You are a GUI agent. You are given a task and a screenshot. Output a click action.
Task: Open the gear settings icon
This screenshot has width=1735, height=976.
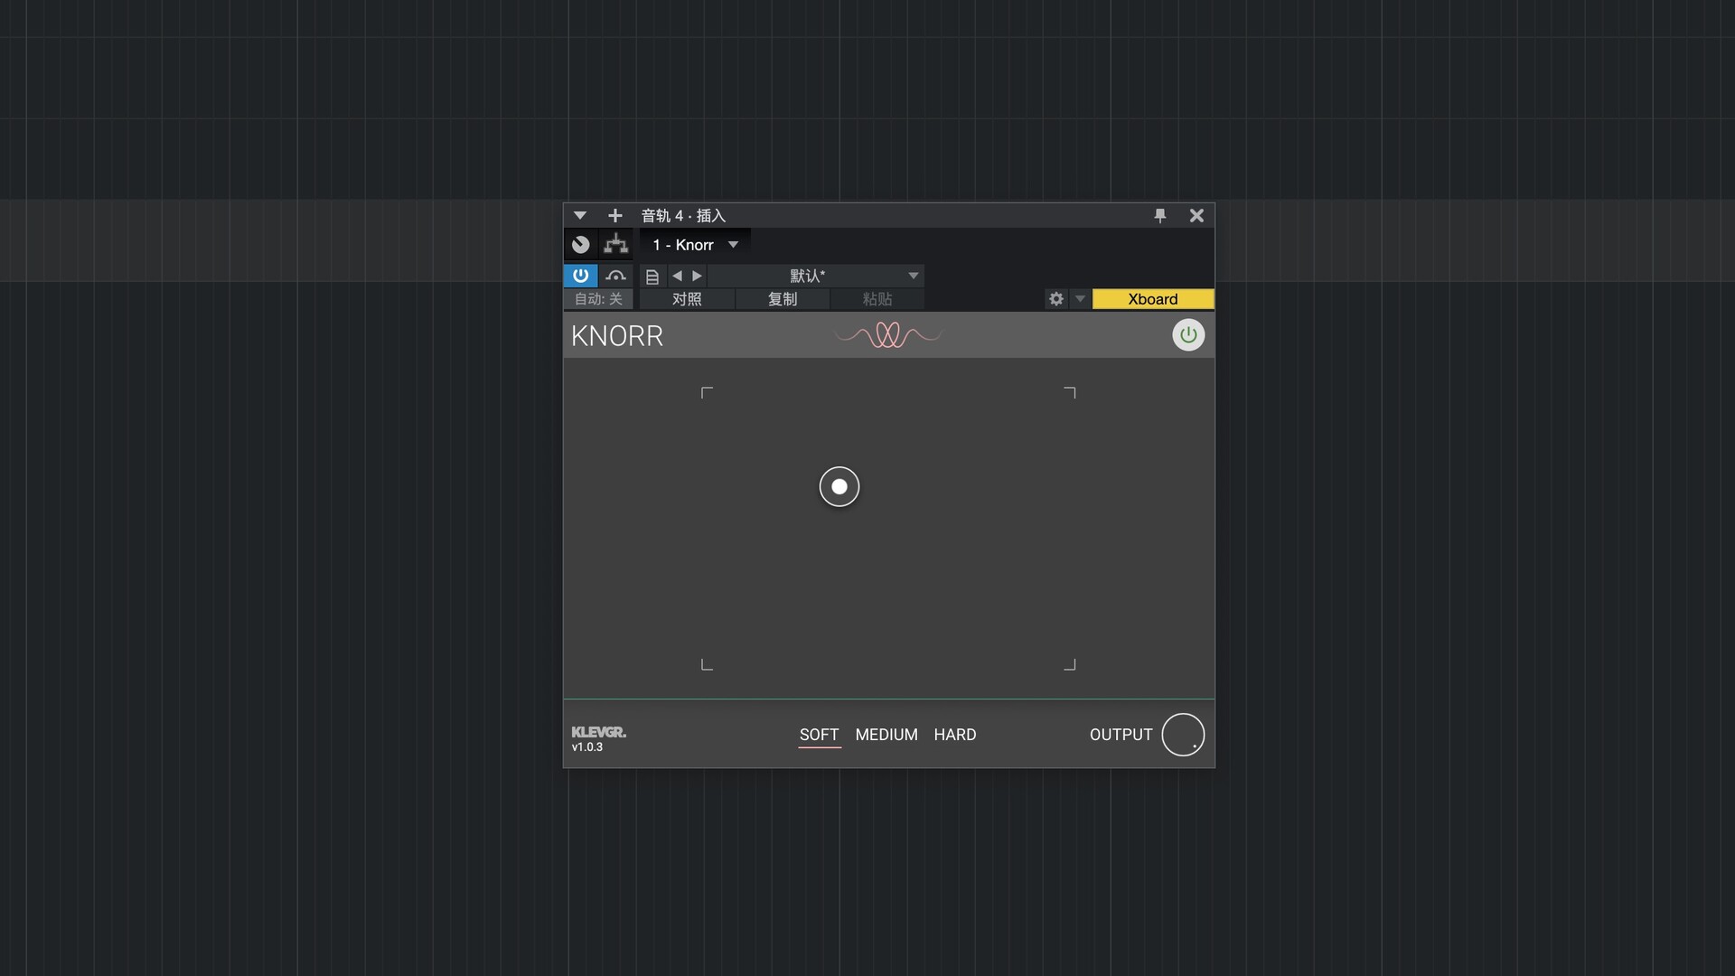pyautogui.click(x=1056, y=299)
